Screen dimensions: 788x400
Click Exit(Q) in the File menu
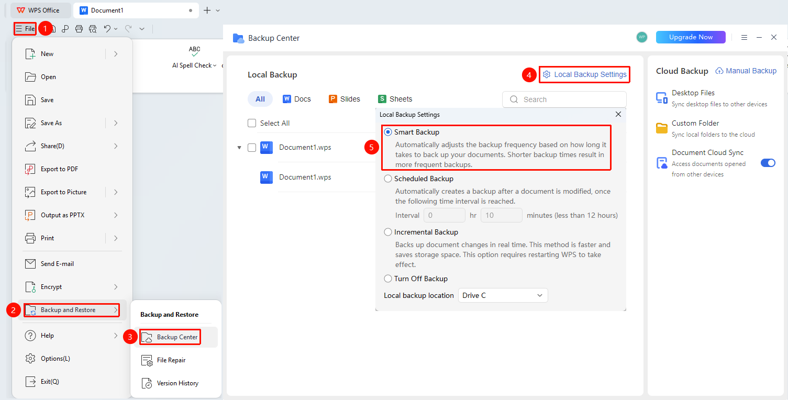(x=72, y=382)
